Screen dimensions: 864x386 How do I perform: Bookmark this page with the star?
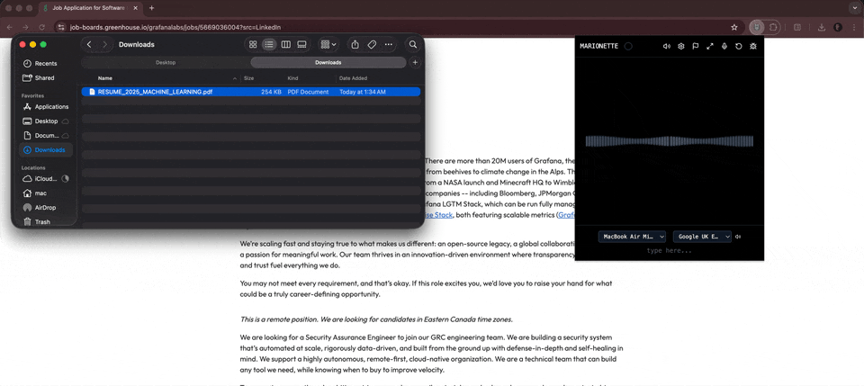point(734,27)
